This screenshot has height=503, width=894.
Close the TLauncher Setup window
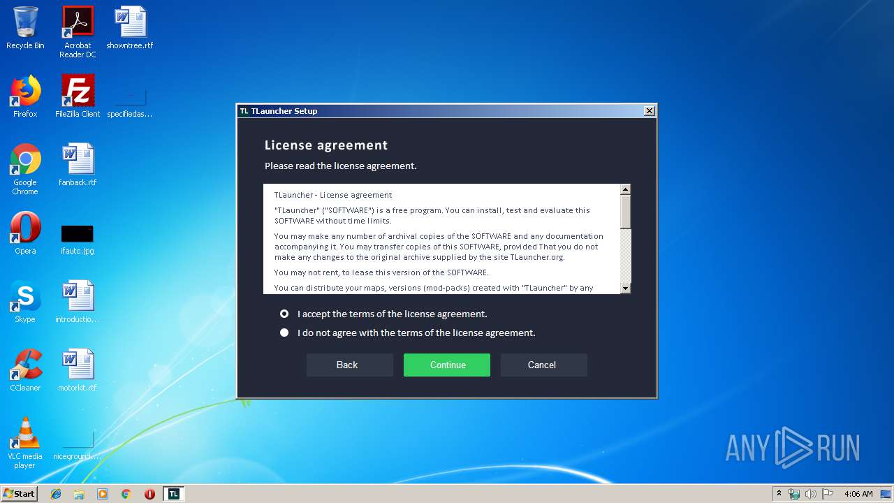[x=650, y=111]
